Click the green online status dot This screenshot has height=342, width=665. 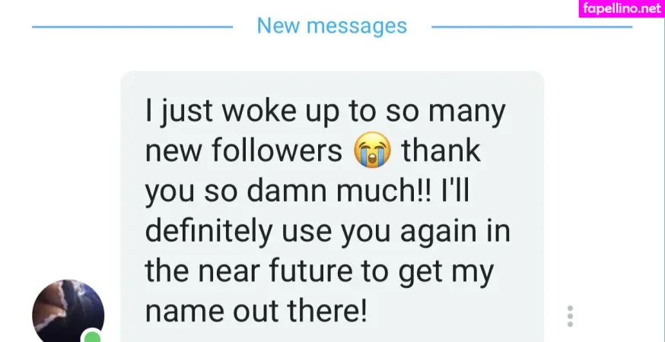point(93,336)
